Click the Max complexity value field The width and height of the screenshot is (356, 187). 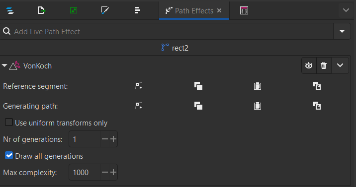[85, 172]
